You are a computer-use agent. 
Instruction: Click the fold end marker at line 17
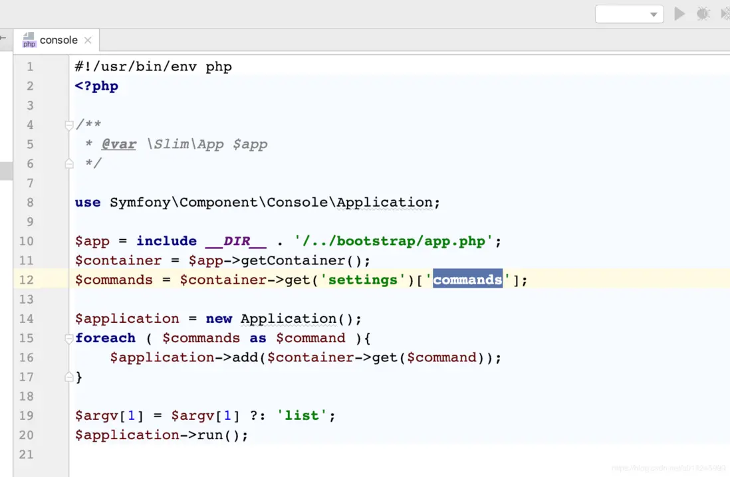click(69, 377)
